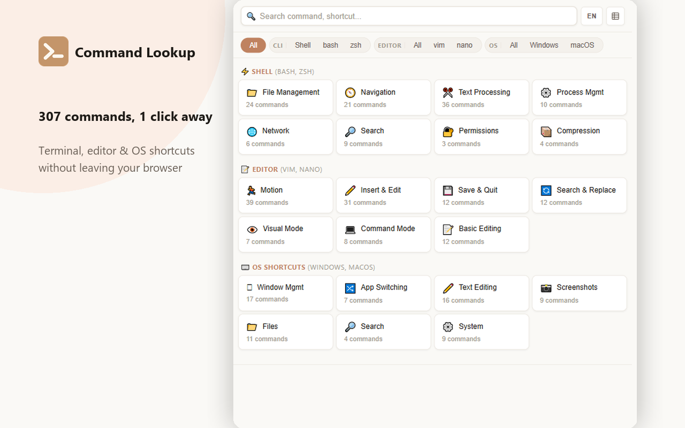Filter commands by Shell

tap(302, 45)
